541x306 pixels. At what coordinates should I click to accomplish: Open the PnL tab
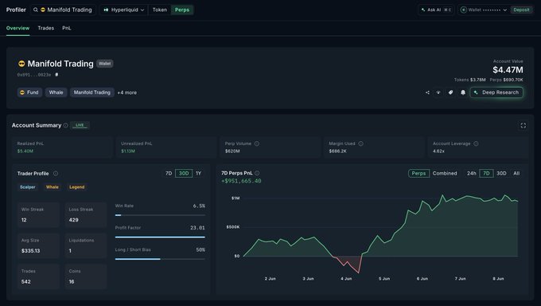(x=67, y=28)
